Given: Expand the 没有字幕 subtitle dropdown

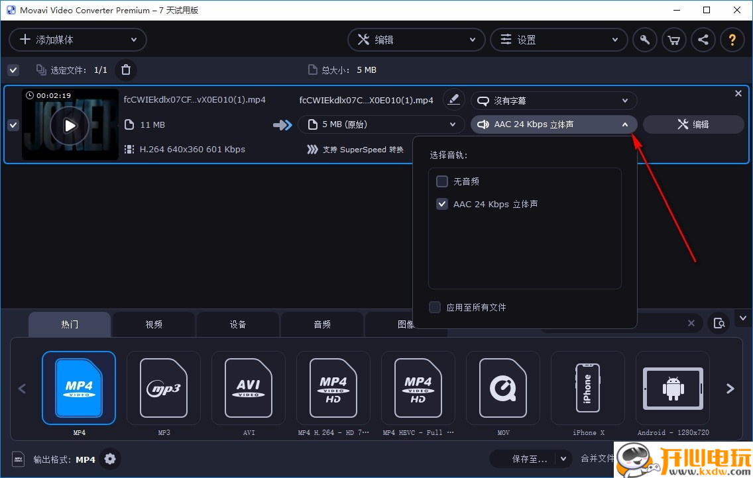Looking at the screenshot, I should coord(553,101).
